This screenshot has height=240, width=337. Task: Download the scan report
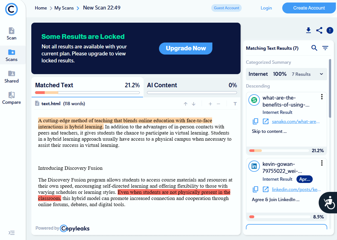(x=308, y=30)
